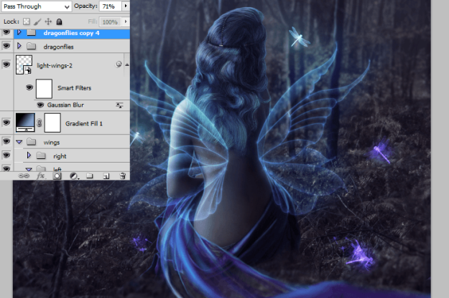This screenshot has height=298, width=449.
Task: Click the light-wings-2 smart object thumbnail
Action: (x=24, y=65)
